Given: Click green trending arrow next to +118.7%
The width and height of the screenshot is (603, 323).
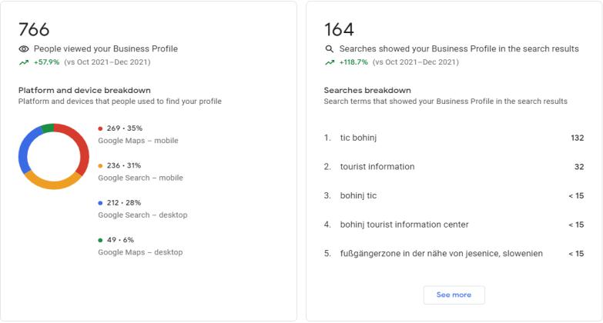Looking at the screenshot, I should 329,62.
